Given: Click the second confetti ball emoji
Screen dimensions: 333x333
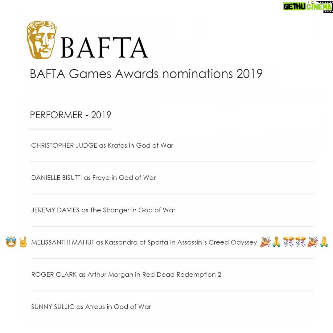Looking at the screenshot, I should [x=301, y=242].
